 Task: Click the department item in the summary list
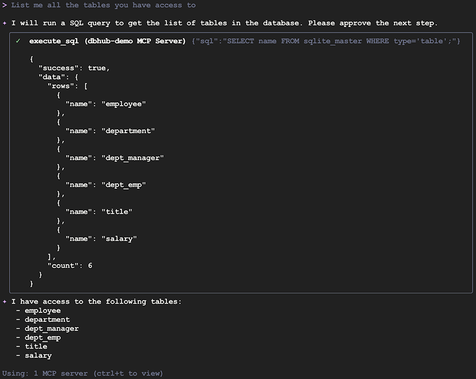point(47,319)
